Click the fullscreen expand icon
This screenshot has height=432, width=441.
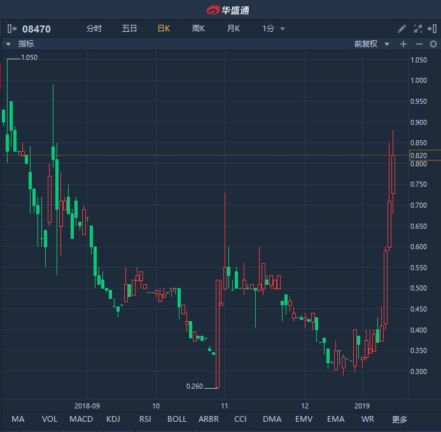tap(418, 29)
